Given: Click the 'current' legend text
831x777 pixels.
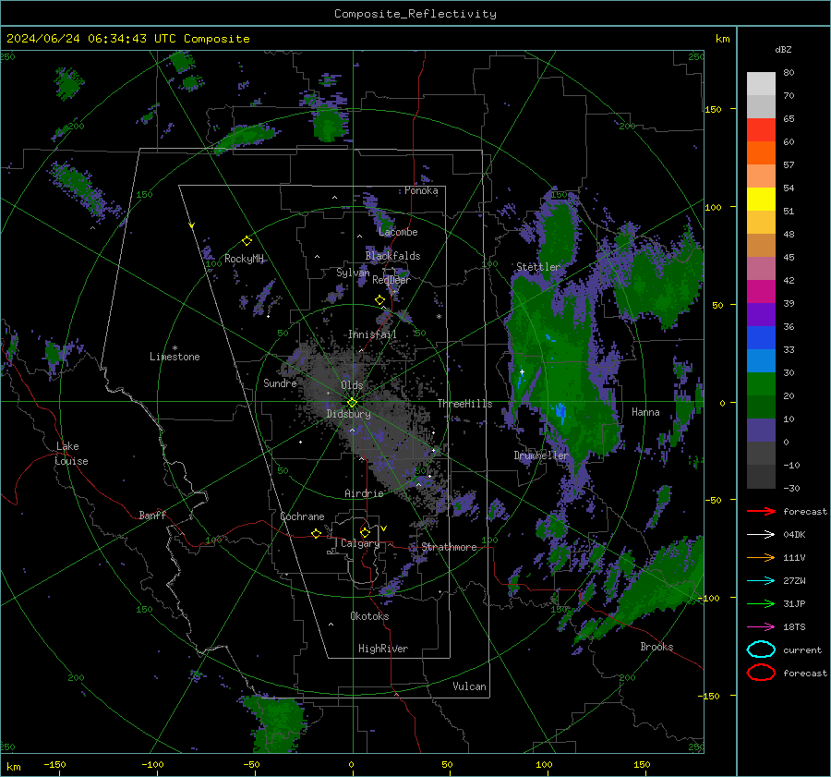Looking at the screenshot, I should click(x=802, y=650).
